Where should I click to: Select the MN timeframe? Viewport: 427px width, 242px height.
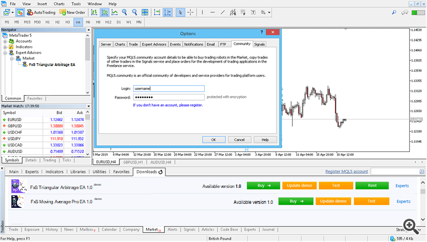(x=139, y=22)
